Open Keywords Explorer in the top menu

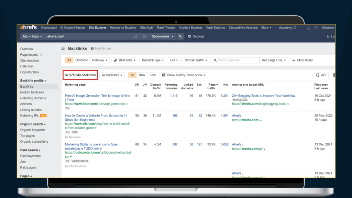coord(123,27)
